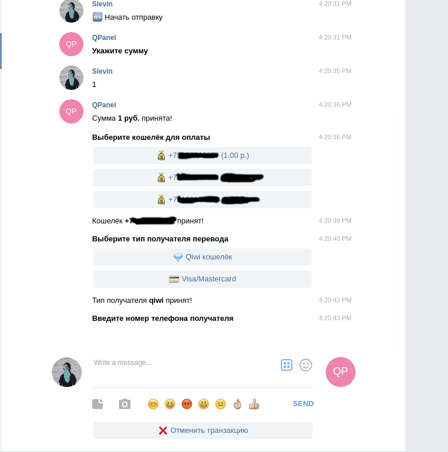
Task: Open the emoji picker smiley icon
Action: 306,365
